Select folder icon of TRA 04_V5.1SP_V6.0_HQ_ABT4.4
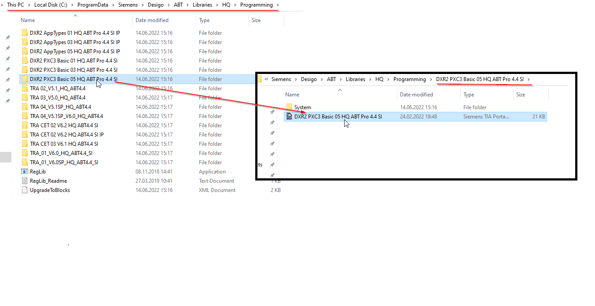Image resolution: width=595 pixels, height=306 pixels. (25, 116)
